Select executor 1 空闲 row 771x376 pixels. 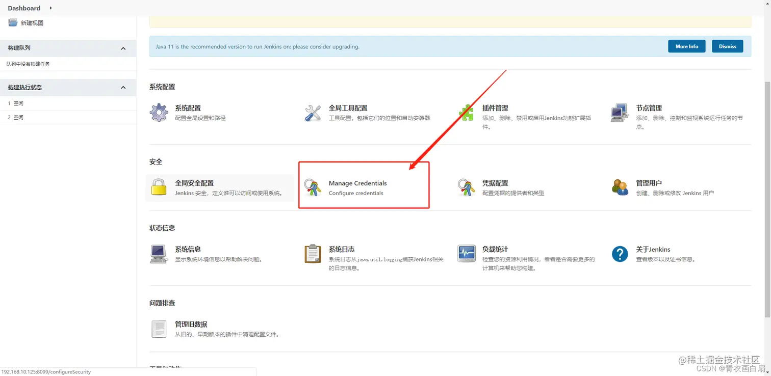(68, 103)
